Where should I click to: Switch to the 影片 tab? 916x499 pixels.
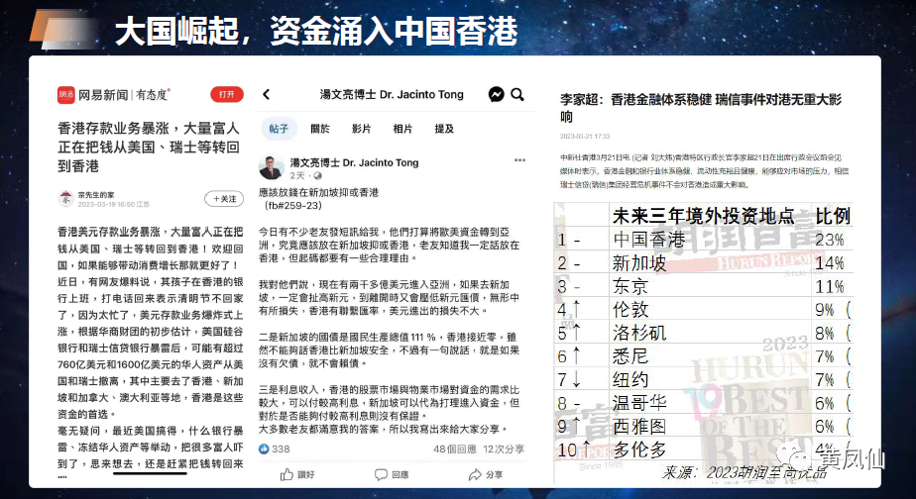pos(361,129)
